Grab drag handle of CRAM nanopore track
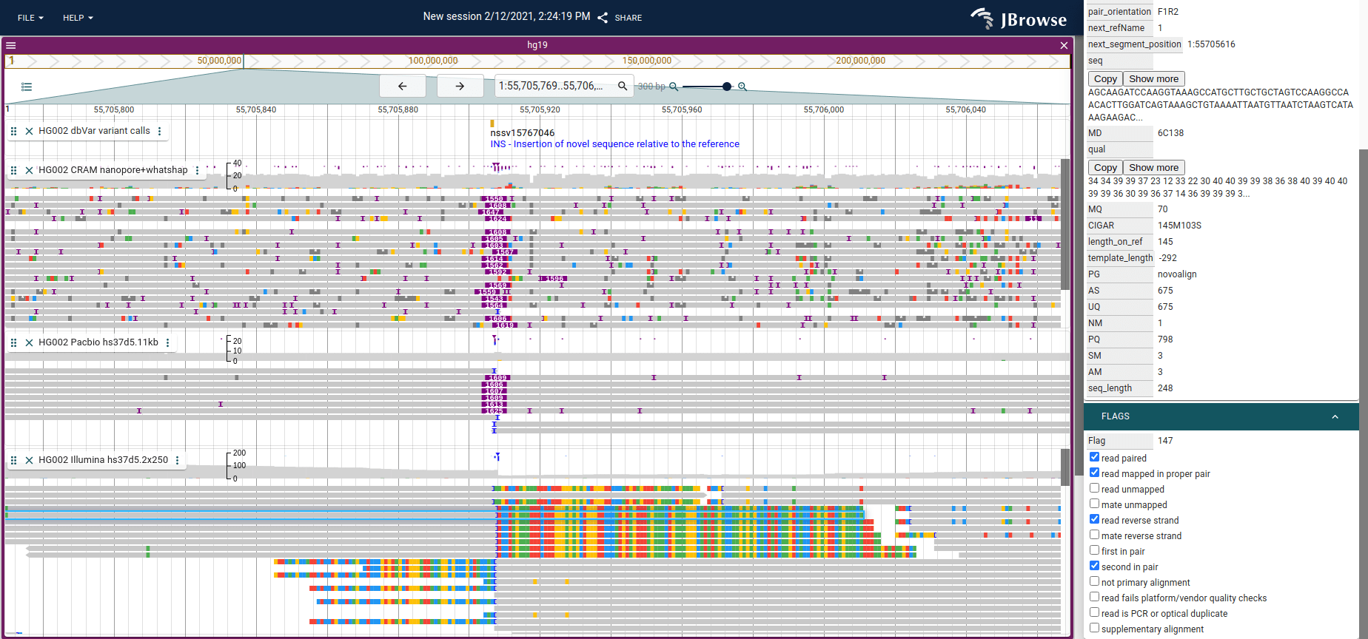Screen dimensions: 1368x639 click(14, 170)
